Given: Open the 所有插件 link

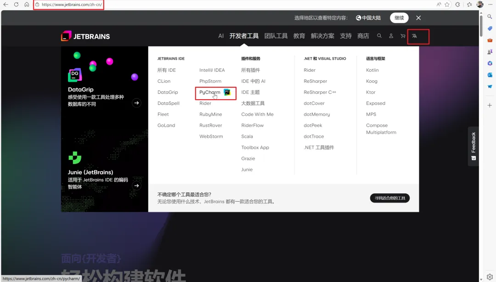Looking at the screenshot, I should click(x=251, y=70).
